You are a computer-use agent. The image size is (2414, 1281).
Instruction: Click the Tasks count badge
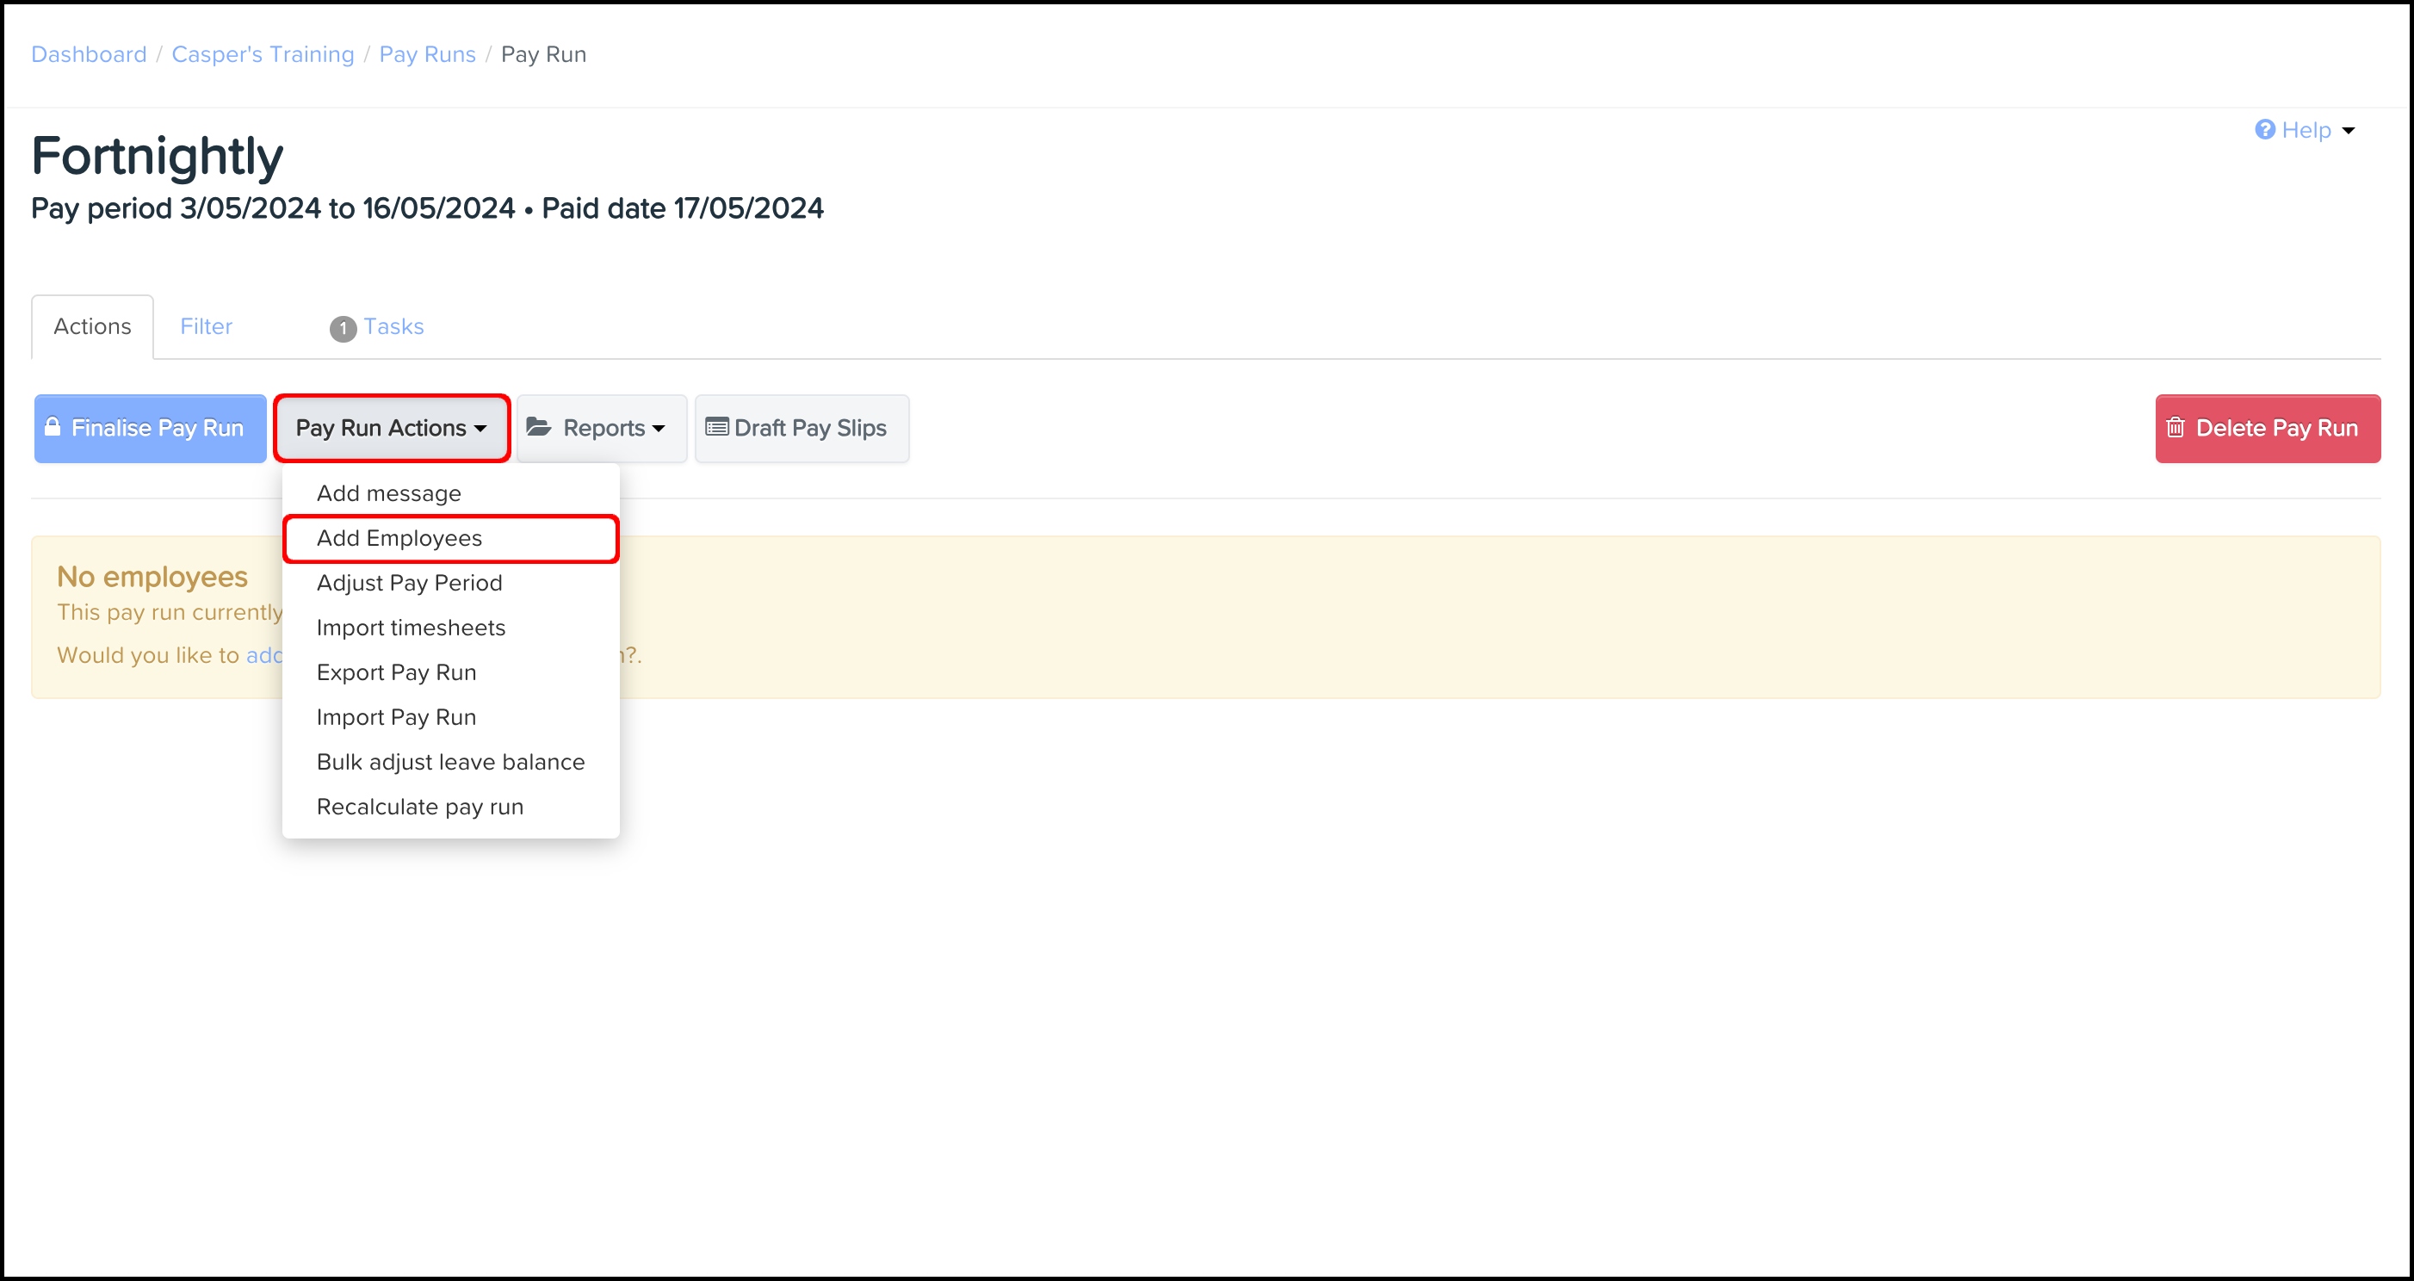[343, 328]
